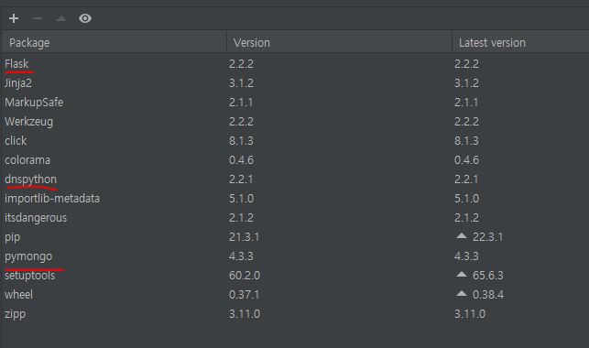Click latest version 22.3.1 for pip

[487, 237]
